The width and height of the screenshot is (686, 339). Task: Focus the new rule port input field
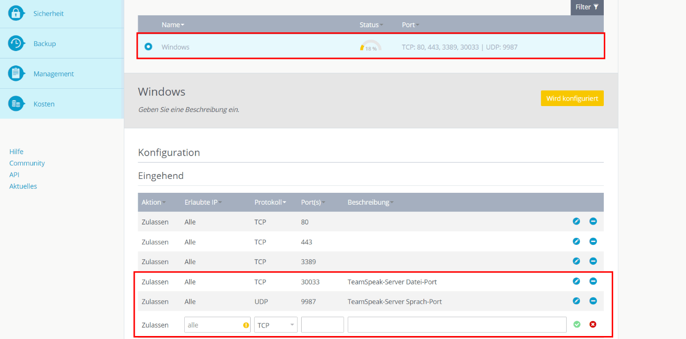[322, 325]
